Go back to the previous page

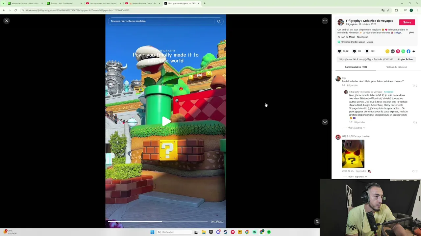pos(4,10)
